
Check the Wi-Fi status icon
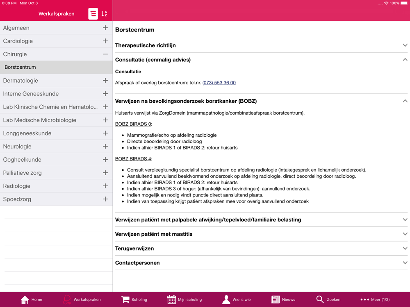pyautogui.click(x=386, y=3)
